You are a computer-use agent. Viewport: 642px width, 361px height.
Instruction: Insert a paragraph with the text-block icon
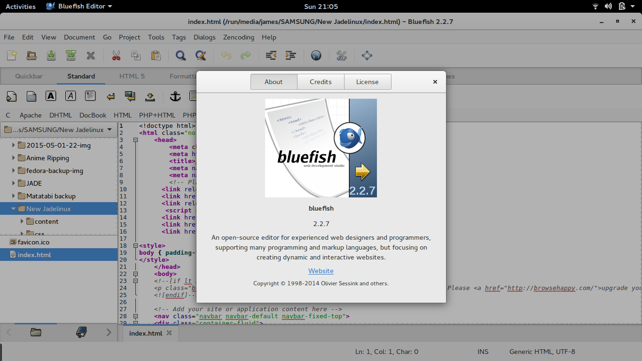click(x=90, y=96)
